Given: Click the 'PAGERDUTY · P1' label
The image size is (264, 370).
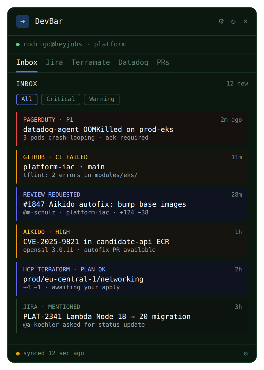Looking at the screenshot, I should click(48, 120).
